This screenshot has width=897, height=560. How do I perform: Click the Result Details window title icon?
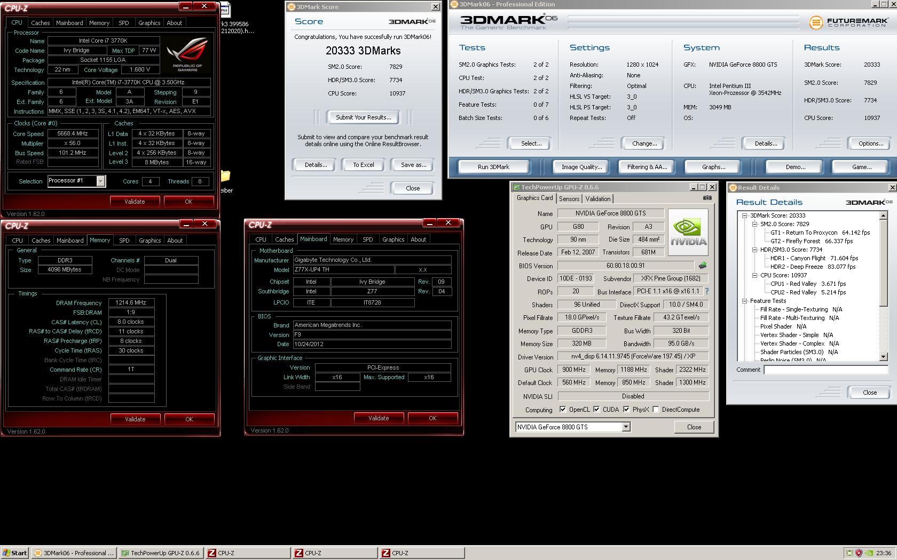click(x=733, y=188)
